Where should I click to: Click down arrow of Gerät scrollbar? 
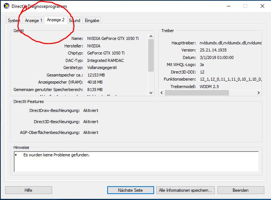[x=151, y=93]
